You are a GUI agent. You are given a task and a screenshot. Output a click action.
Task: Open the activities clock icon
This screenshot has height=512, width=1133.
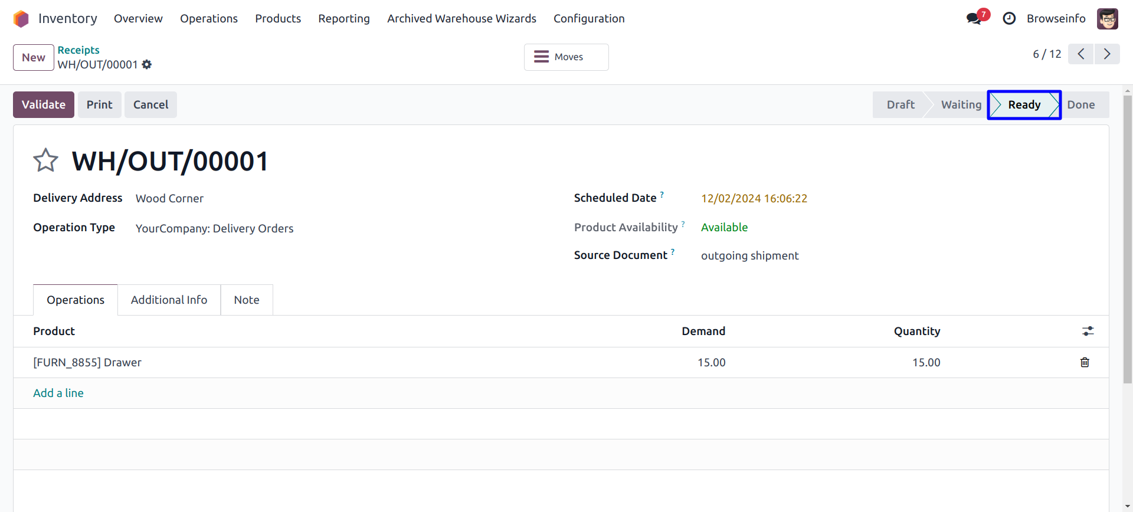point(1009,19)
